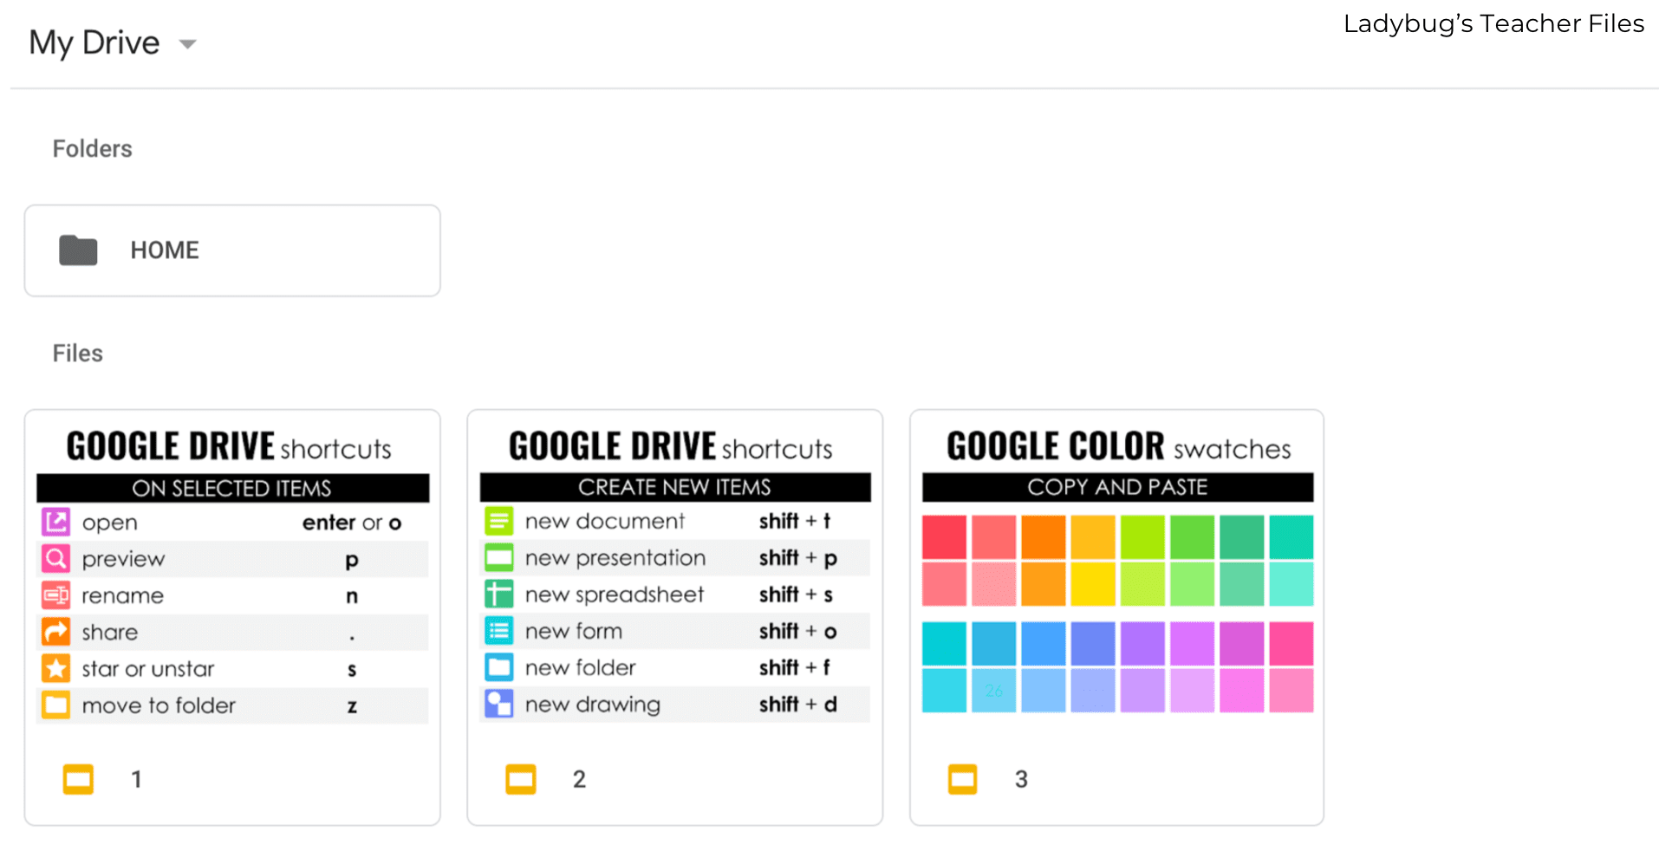Open the Create New Items thumbnail of file 2
Image resolution: width=1659 pixels, height=864 pixels.
[x=675, y=575]
